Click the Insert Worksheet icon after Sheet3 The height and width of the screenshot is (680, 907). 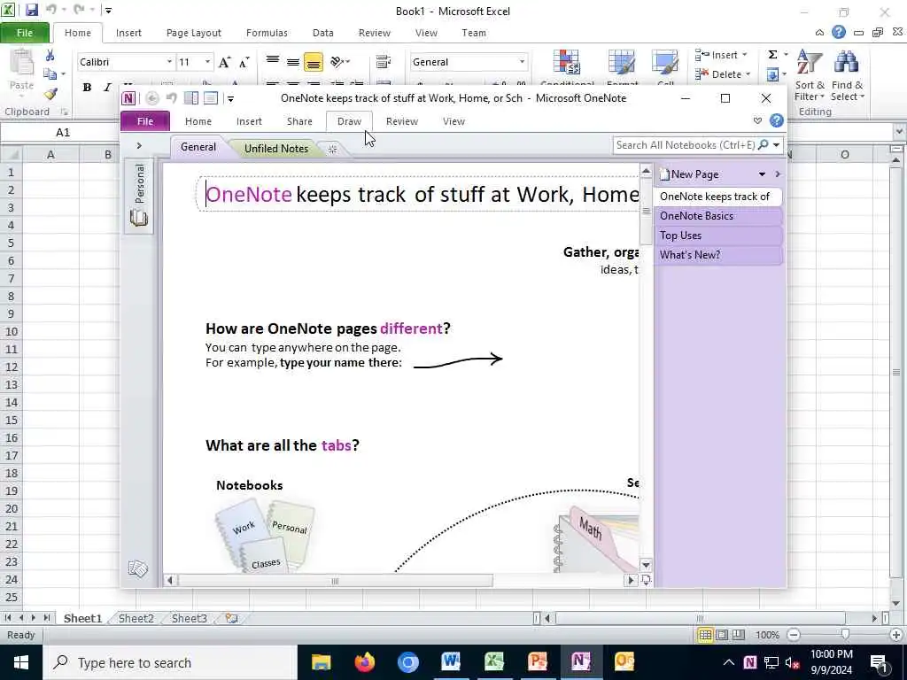click(x=231, y=618)
